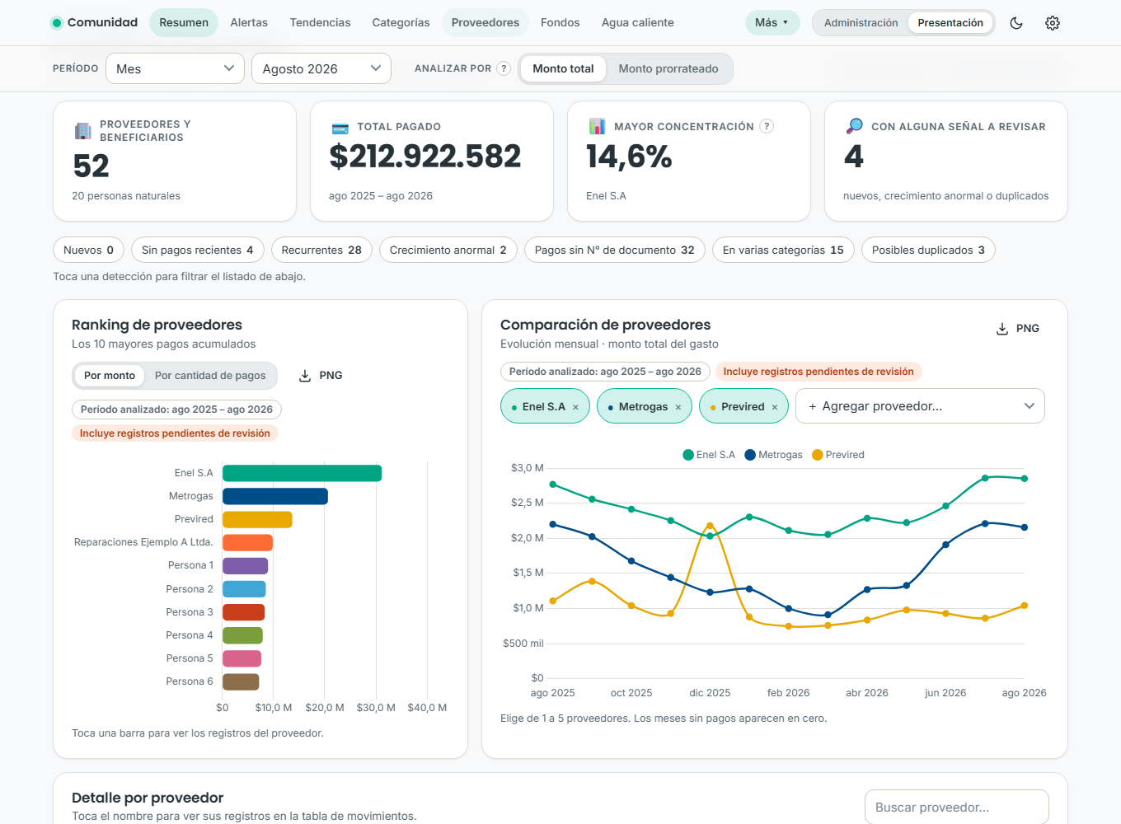This screenshot has height=824, width=1121.
Task: Download ranking chart PNG icon
Action: (305, 376)
